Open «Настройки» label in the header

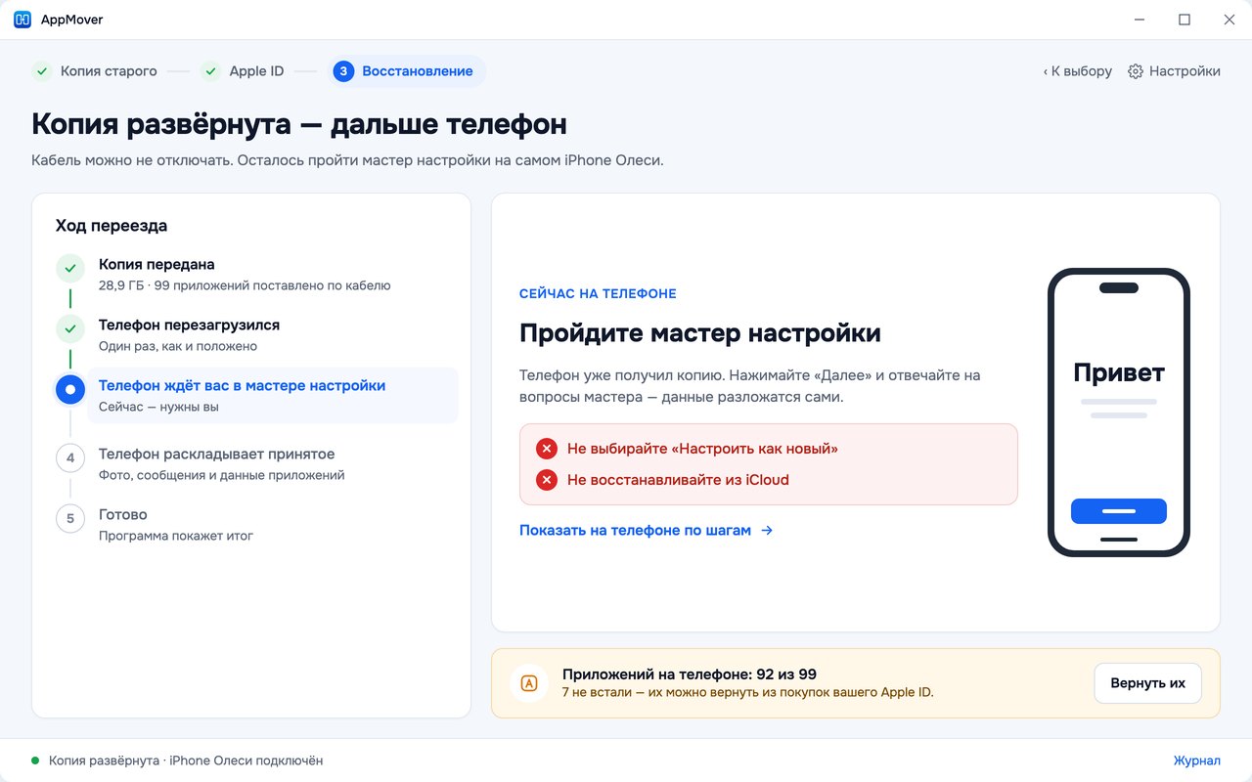(x=1185, y=71)
